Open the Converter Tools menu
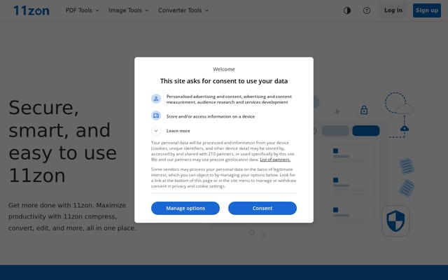 click(183, 10)
